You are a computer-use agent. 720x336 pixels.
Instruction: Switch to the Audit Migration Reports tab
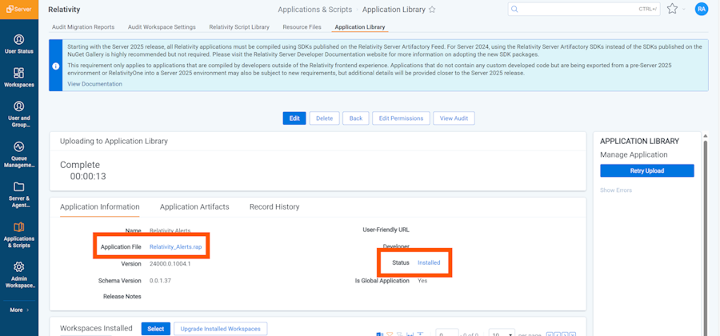pos(83,27)
